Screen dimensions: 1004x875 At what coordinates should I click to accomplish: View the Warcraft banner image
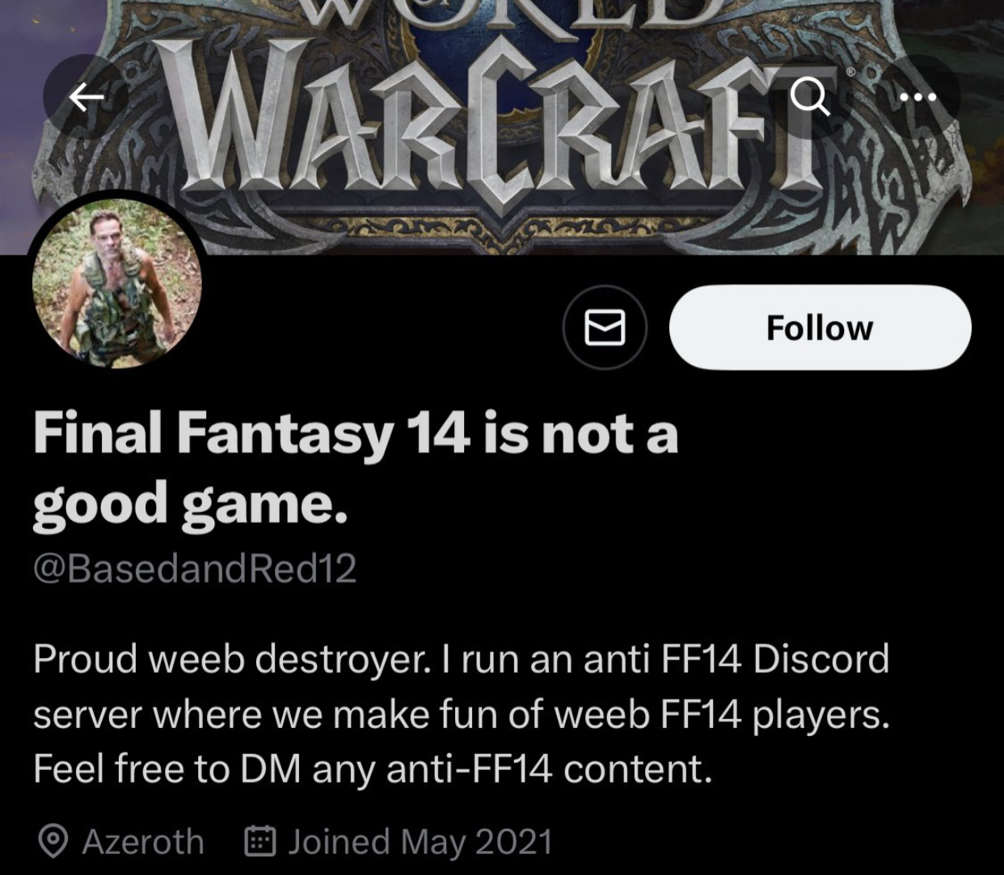point(502,127)
